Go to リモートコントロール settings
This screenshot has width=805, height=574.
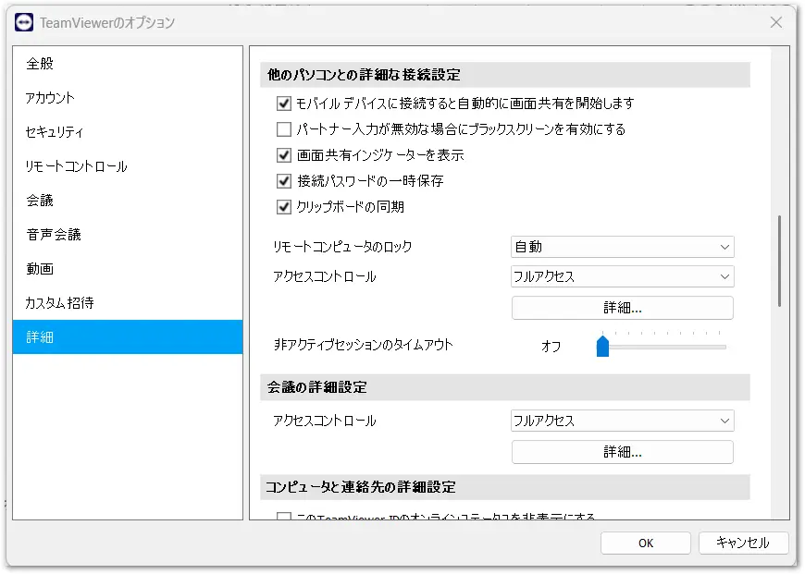point(128,166)
